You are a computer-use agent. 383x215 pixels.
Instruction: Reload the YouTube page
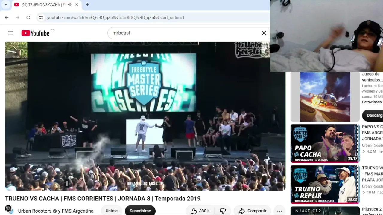pyautogui.click(x=28, y=17)
